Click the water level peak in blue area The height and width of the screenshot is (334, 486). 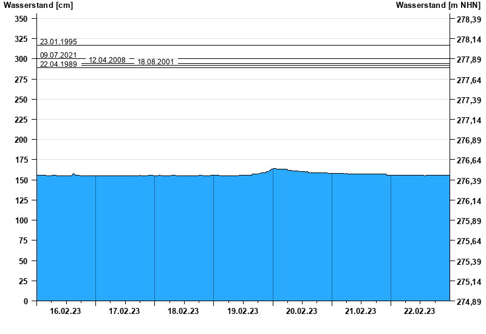(275, 169)
